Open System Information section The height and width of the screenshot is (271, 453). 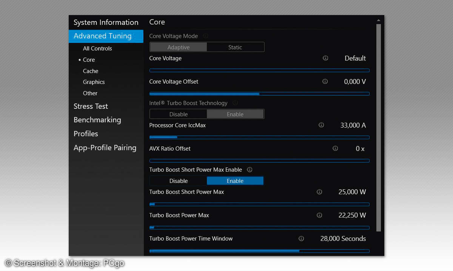(106, 22)
